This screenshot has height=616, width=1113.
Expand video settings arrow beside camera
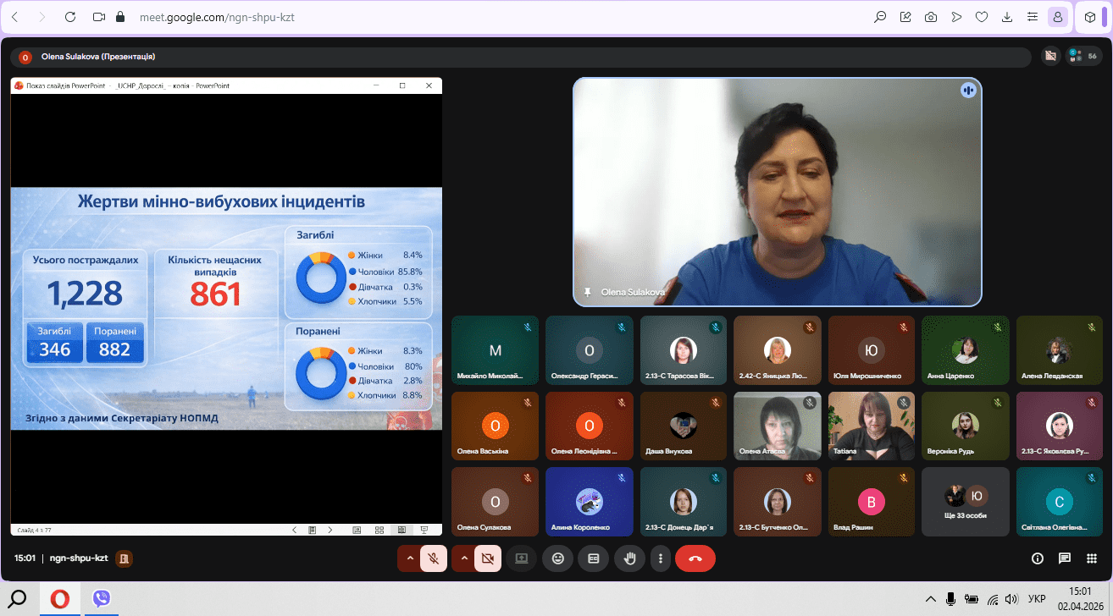[464, 558]
